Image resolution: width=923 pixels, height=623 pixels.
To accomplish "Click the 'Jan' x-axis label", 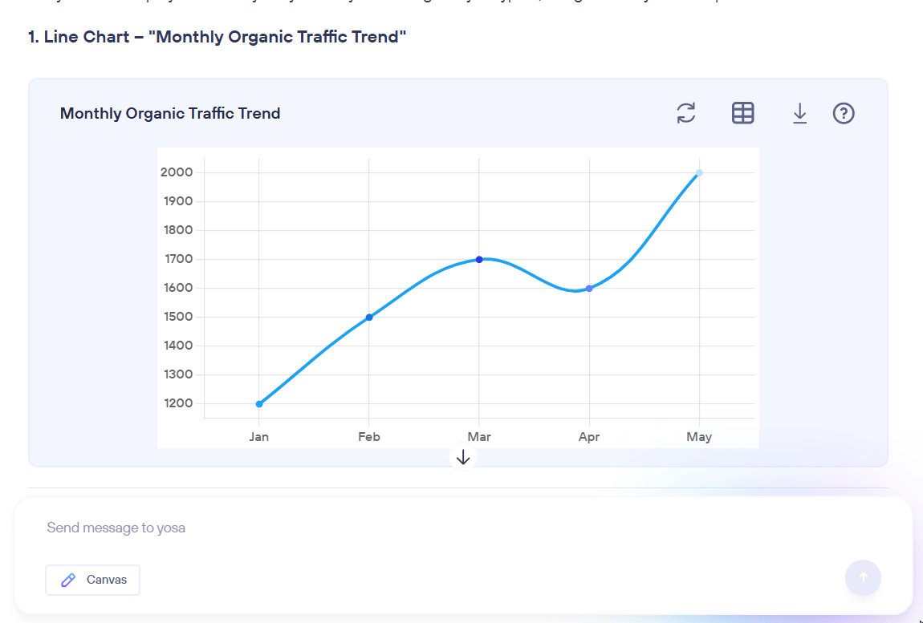I will (259, 437).
